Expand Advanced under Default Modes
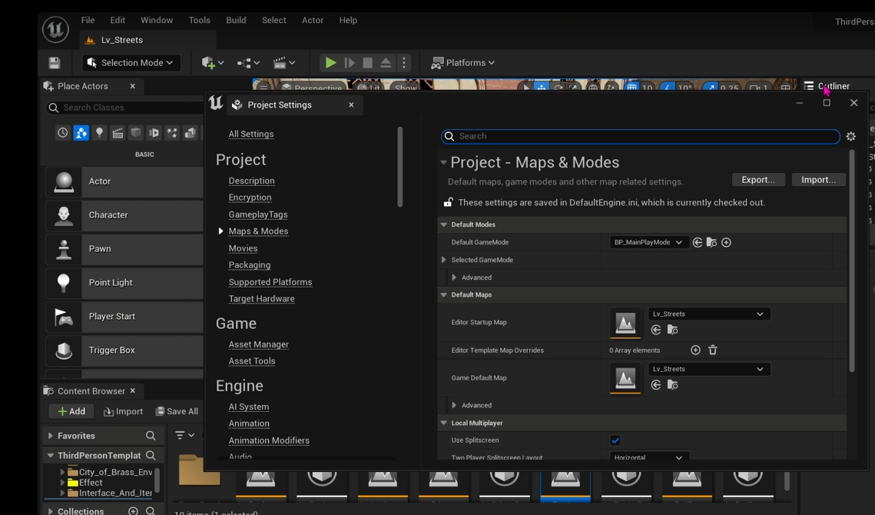Image resolution: width=875 pixels, height=515 pixels. [x=454, y=277]
